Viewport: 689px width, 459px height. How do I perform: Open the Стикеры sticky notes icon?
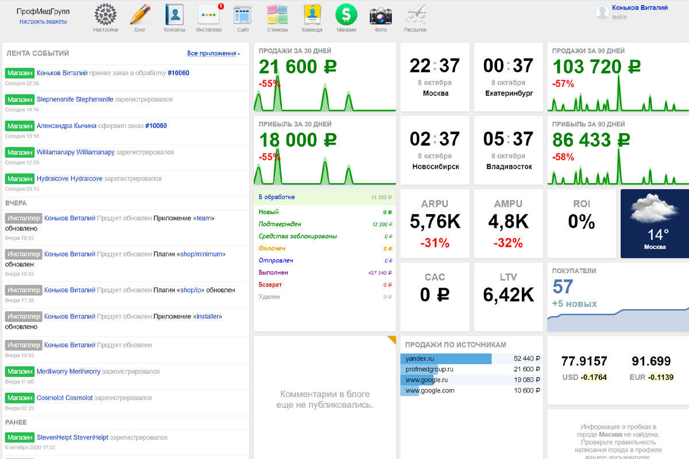[277, 15]
